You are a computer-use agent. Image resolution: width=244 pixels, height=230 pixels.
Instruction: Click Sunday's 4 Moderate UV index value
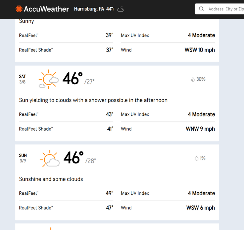201,193
